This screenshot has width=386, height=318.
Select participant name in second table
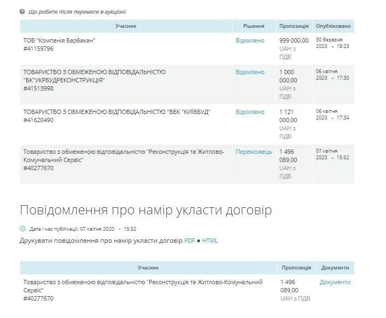point(143,286)
